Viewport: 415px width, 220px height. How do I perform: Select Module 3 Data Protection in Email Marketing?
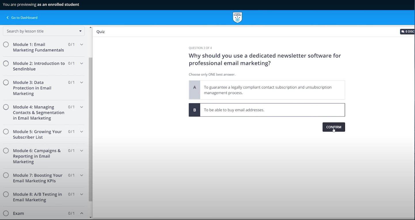[32, 88]
